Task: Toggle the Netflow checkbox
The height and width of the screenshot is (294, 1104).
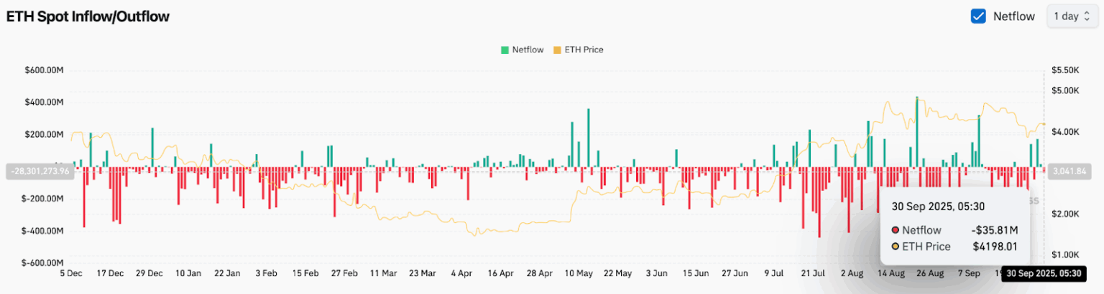Action: 977,16
